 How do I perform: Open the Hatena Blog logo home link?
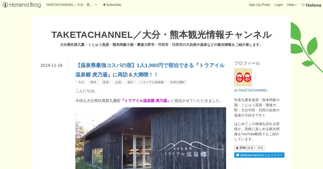click(x=22, y=5)
